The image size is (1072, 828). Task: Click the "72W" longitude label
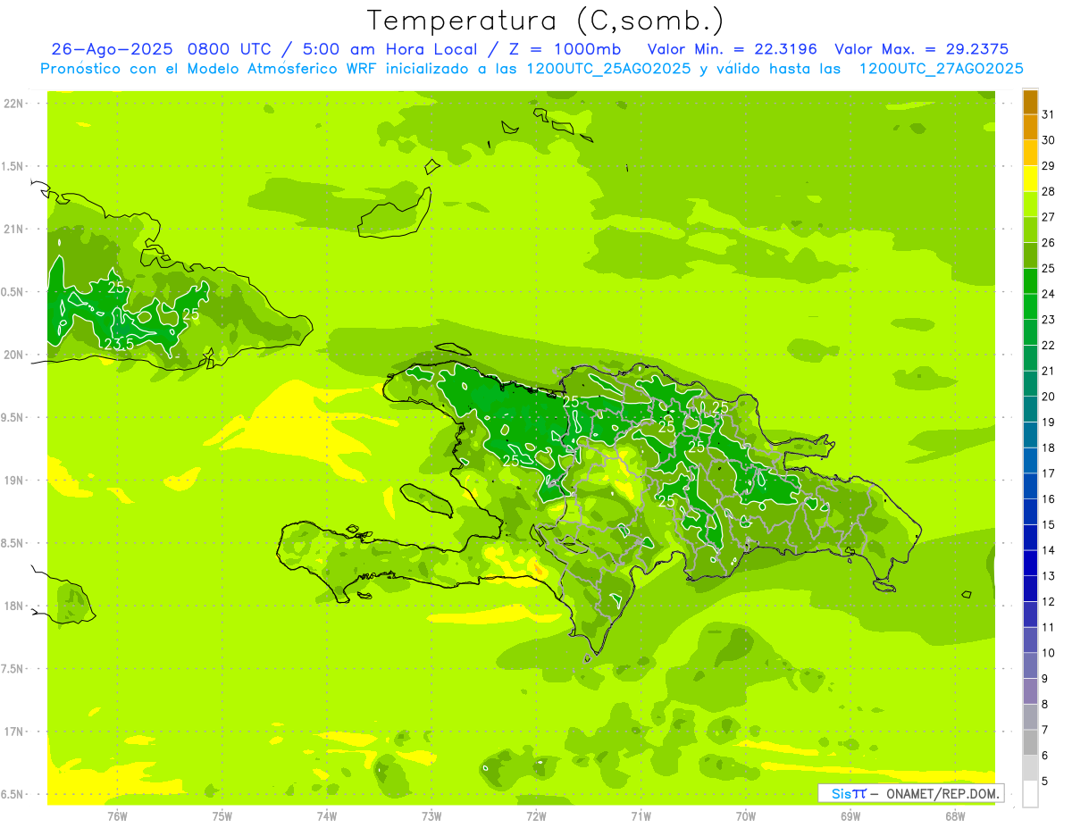pos(536,816)
